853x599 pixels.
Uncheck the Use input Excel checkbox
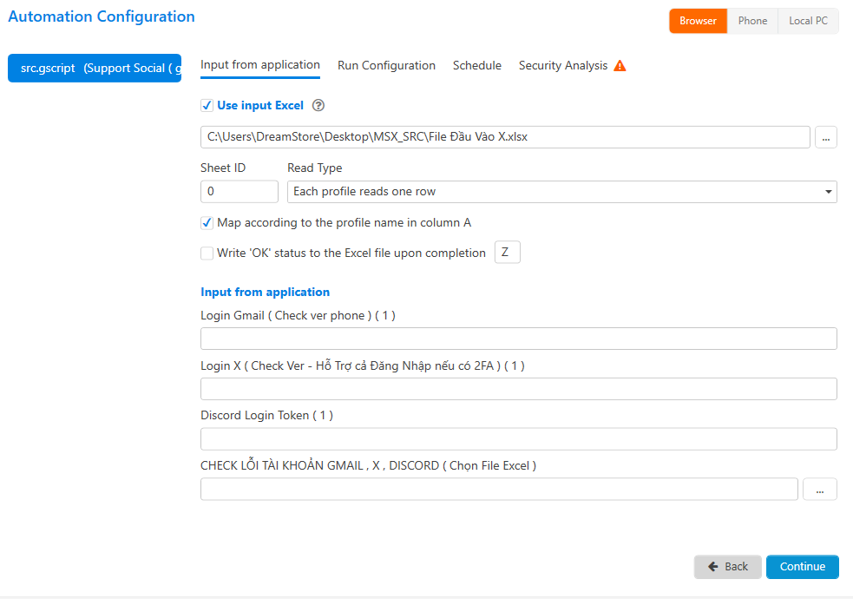pyautogui.click(x=207, y=106)
